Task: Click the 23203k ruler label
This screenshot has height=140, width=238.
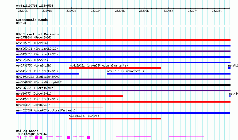Action: (95, 11)
